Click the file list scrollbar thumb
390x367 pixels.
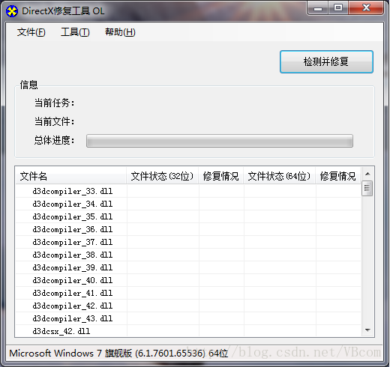point(367,188)
